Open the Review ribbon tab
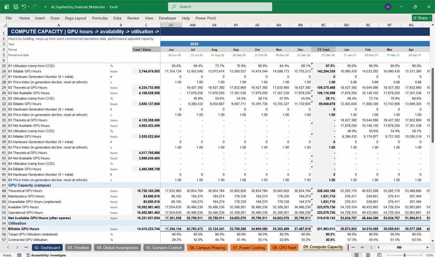 pos(133,18)
